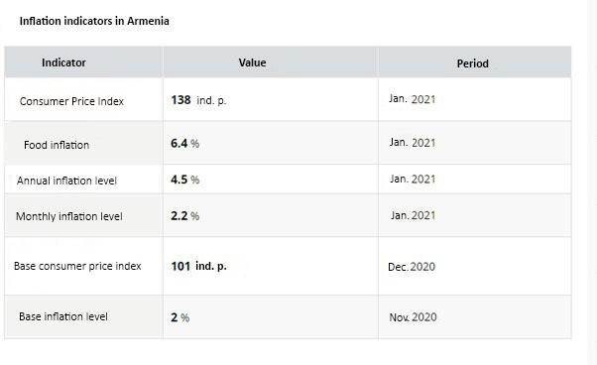Viewport: 597px width, 365px height.
Task: Select the Food inflation row label
Action: pos(57,145)
